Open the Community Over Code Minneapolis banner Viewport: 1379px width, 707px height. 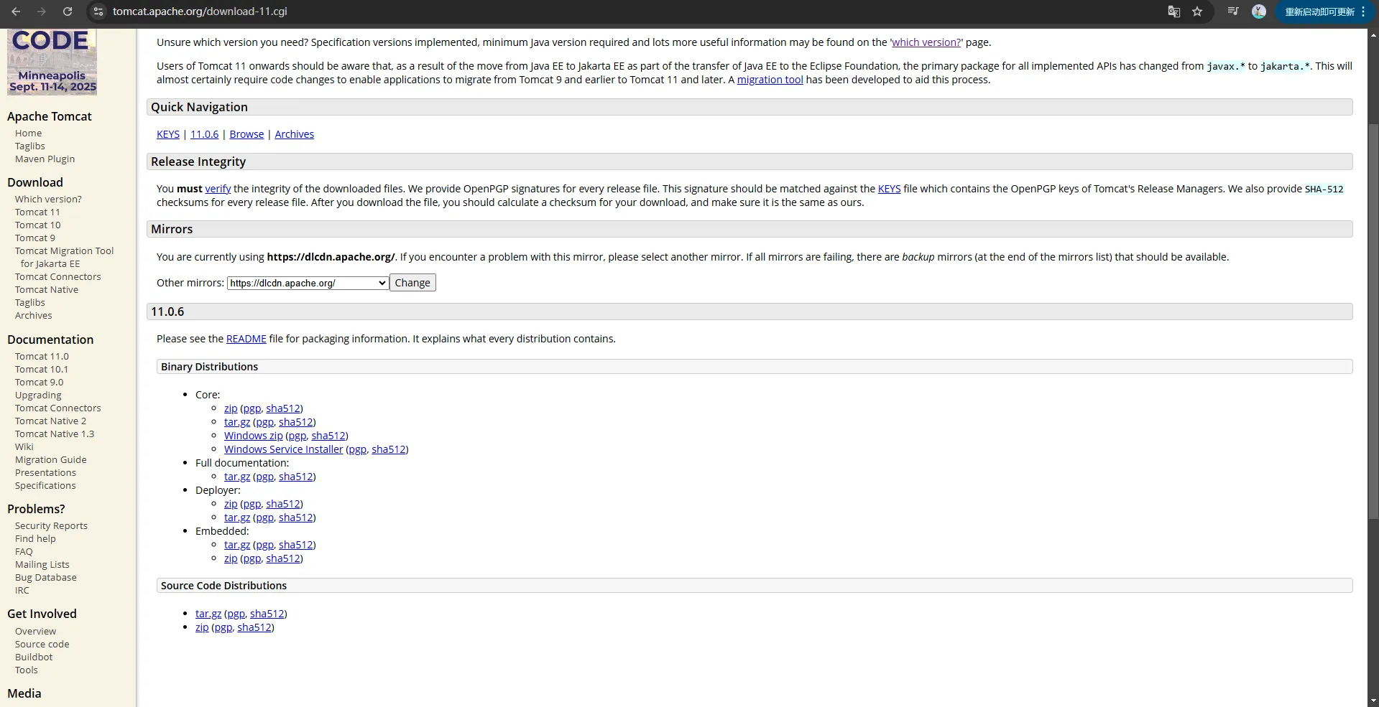tap(52, 62)
